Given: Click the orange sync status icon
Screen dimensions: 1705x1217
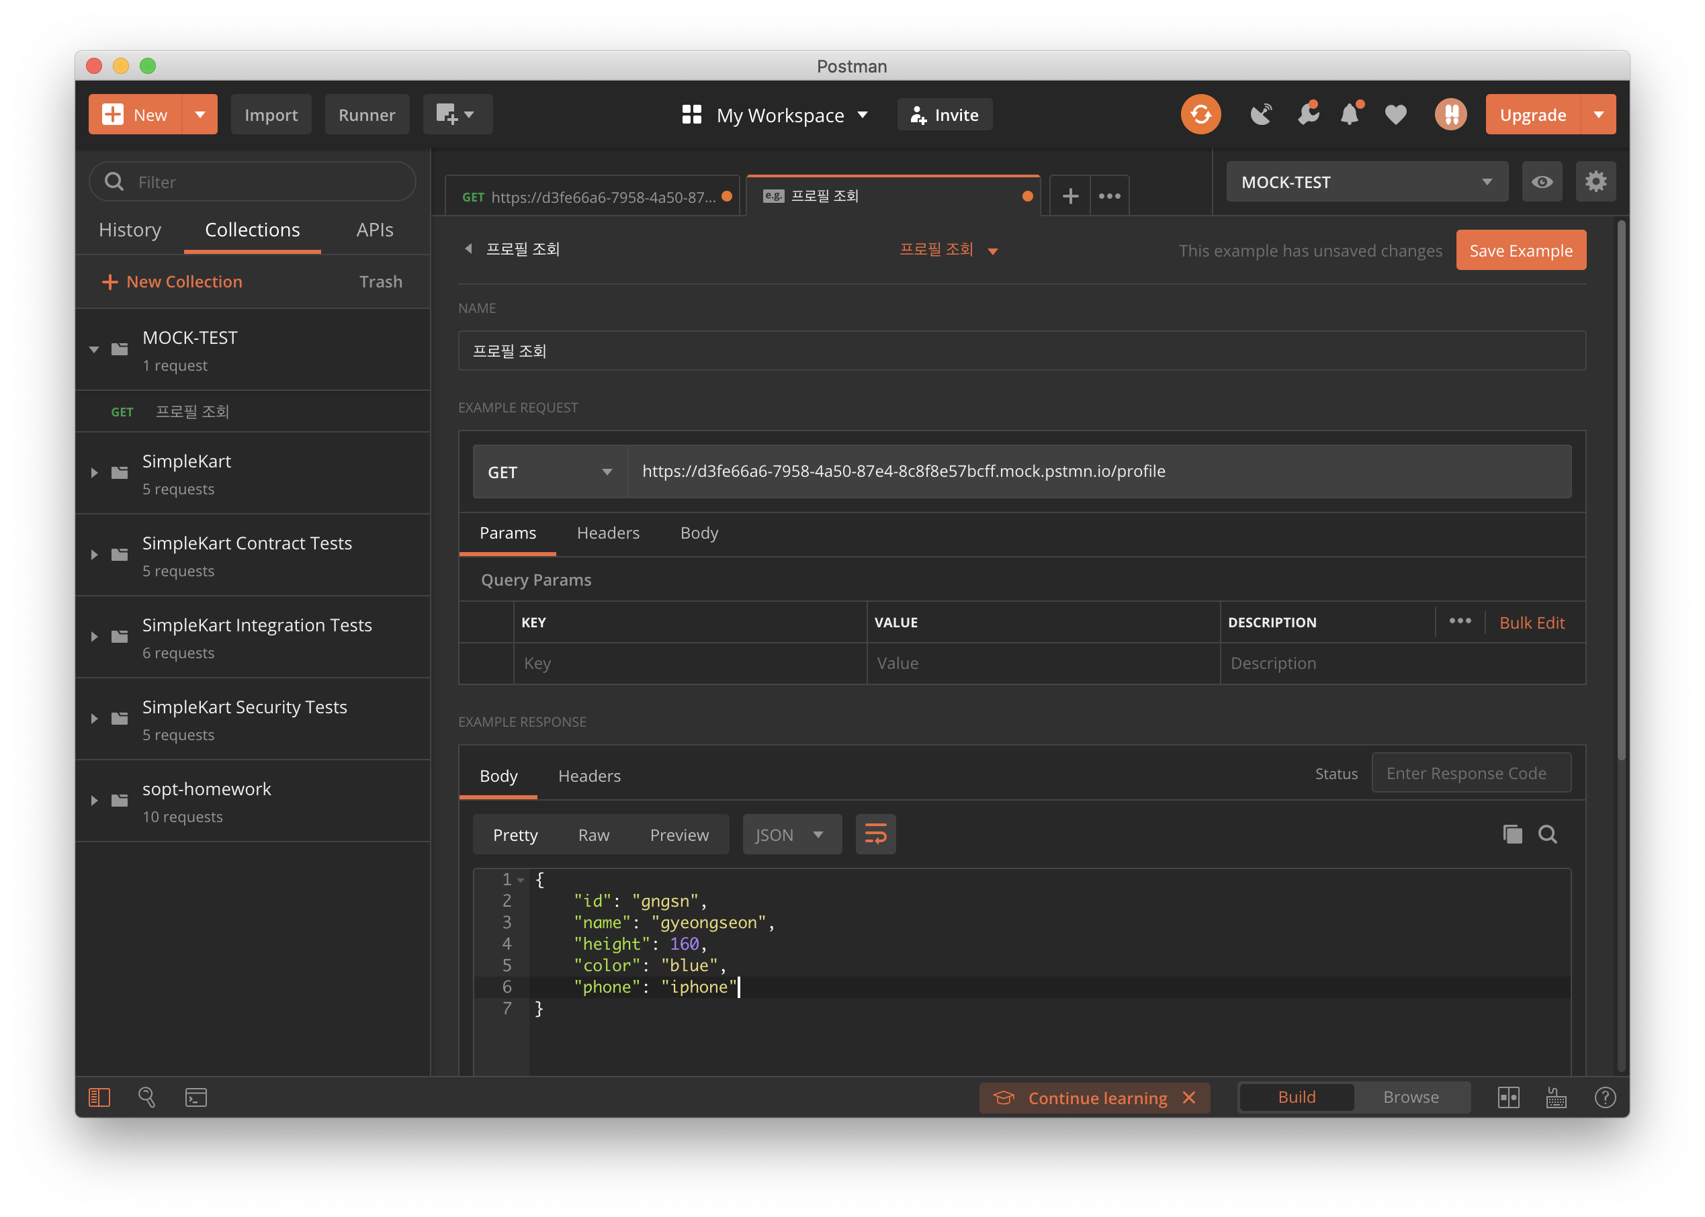Looking at the screenshot, I should tap(1200, 115).
